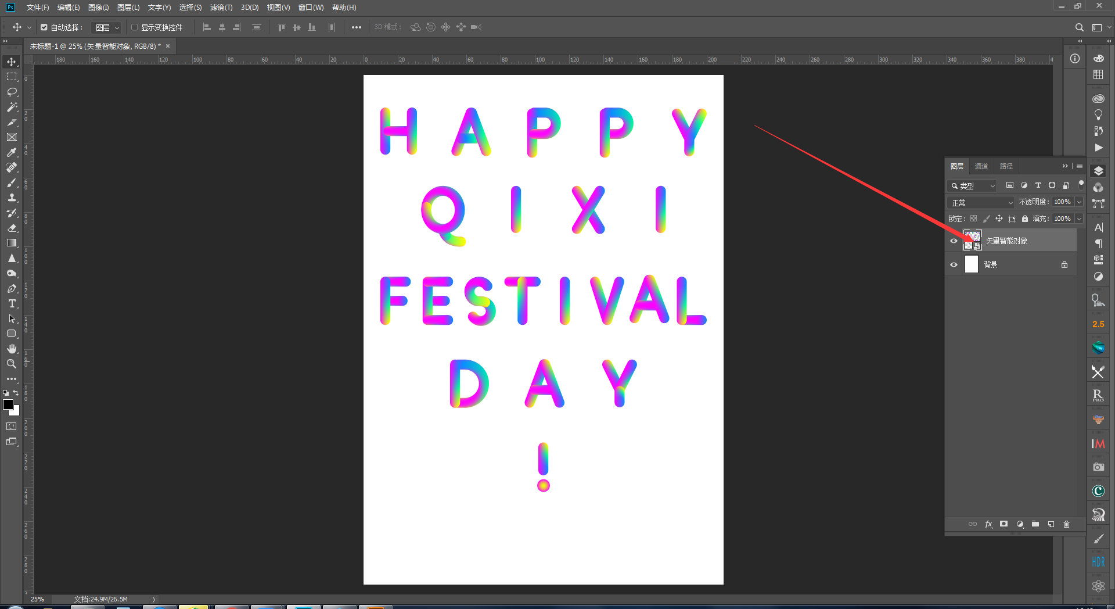Image resolution: width=1115 pixels, height=609 pixels.
Task: Delete layer using trash icon
Action: (x=1067, y=524)
